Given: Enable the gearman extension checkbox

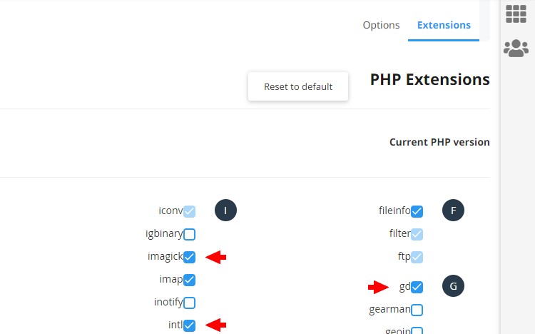Looking at the screenshot, I should click(x=417, y=310).
